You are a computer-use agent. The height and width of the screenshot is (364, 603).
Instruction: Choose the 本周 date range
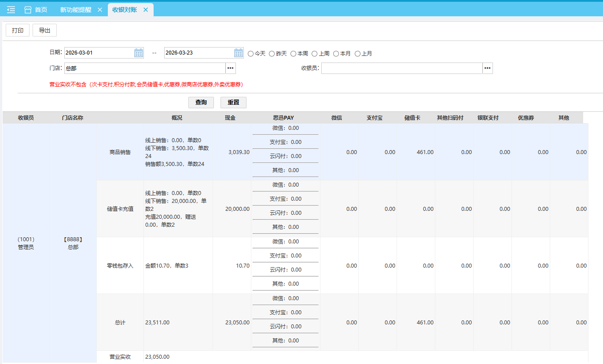click(x=293, y=54)
